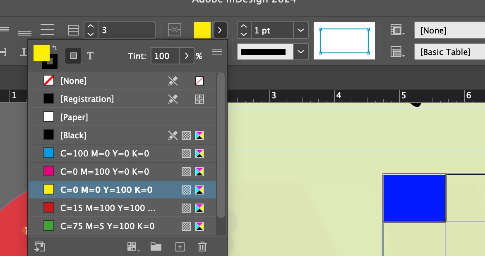Screen dimensions: 485x256
Task: Click the disabled cell options X icon
Action: (175, 30)
